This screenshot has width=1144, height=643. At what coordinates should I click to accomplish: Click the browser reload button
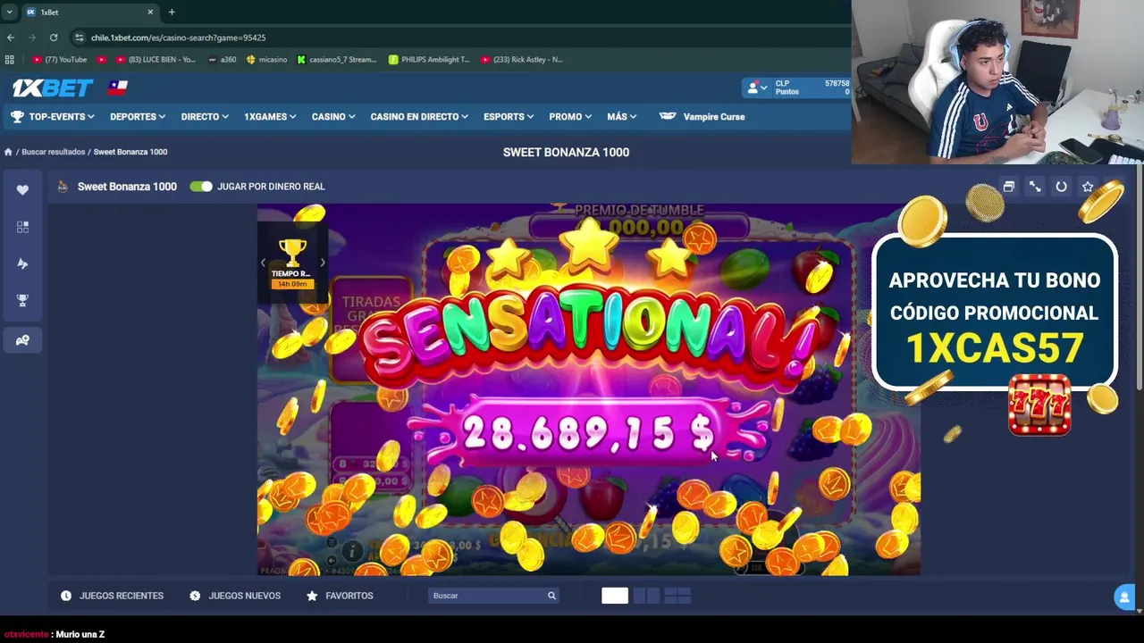coord(54,38)
